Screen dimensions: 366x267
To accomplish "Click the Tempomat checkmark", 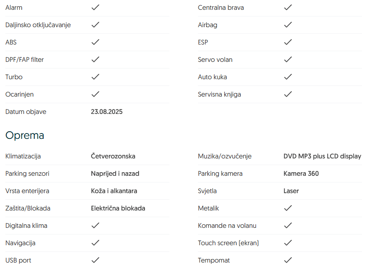I will pyautogui.click(x=288, y=260).
